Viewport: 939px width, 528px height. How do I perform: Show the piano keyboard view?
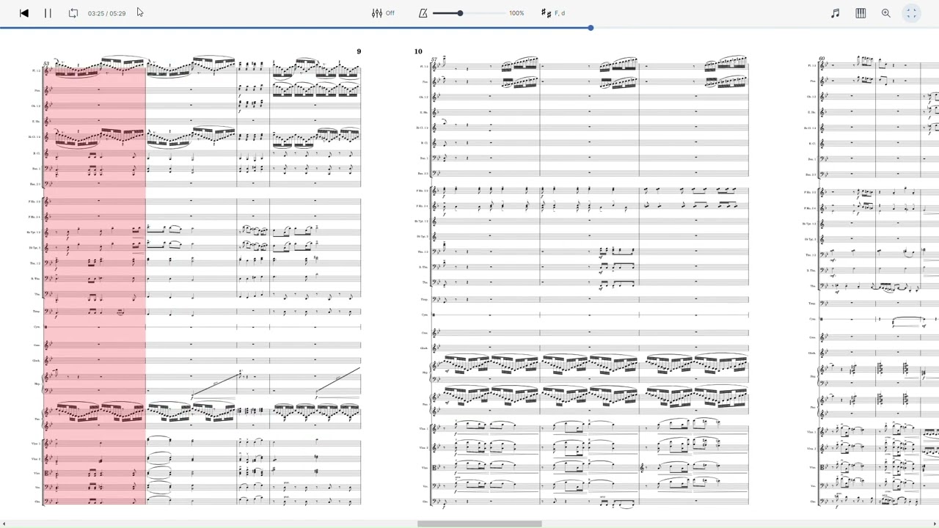tap(861, 13)
